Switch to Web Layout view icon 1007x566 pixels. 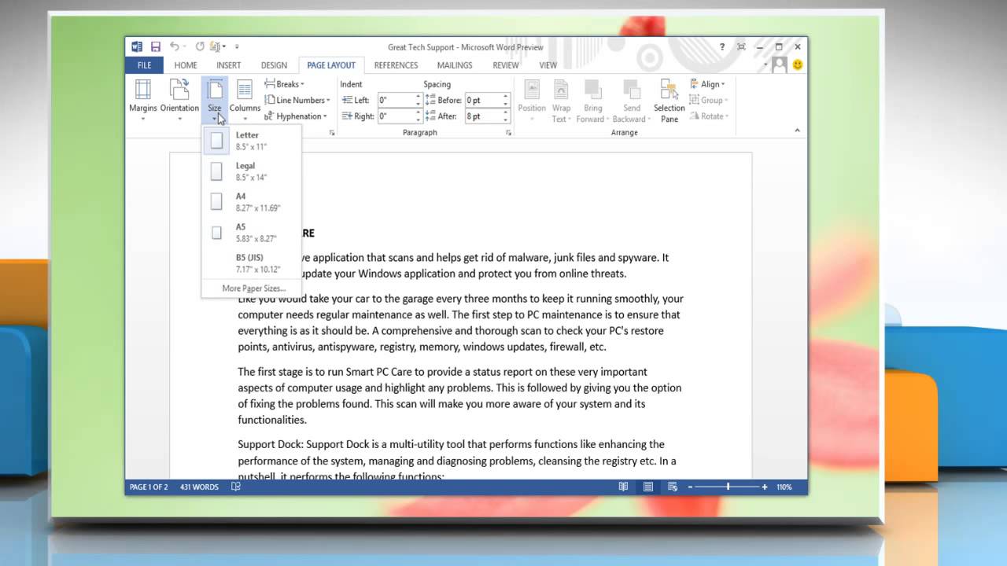coord(673,487)
